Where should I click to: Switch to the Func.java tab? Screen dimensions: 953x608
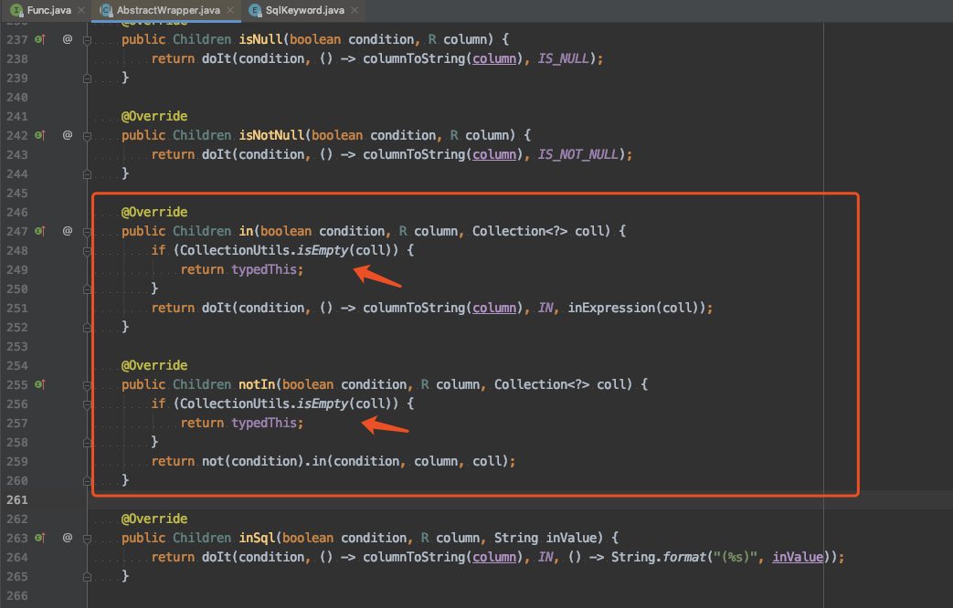pyautogui.click(x=41, y=9)
